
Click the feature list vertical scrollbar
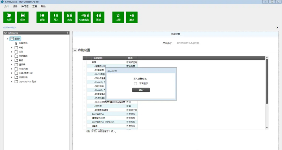(266, 92)
